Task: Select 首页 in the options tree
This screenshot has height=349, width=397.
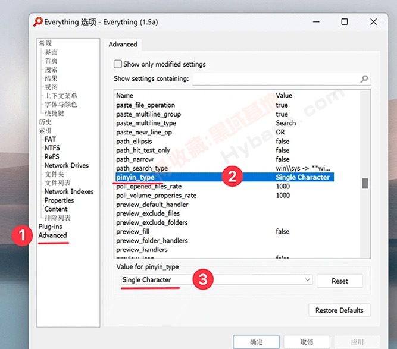Action: pyautogui.click(x=51, y=61)
